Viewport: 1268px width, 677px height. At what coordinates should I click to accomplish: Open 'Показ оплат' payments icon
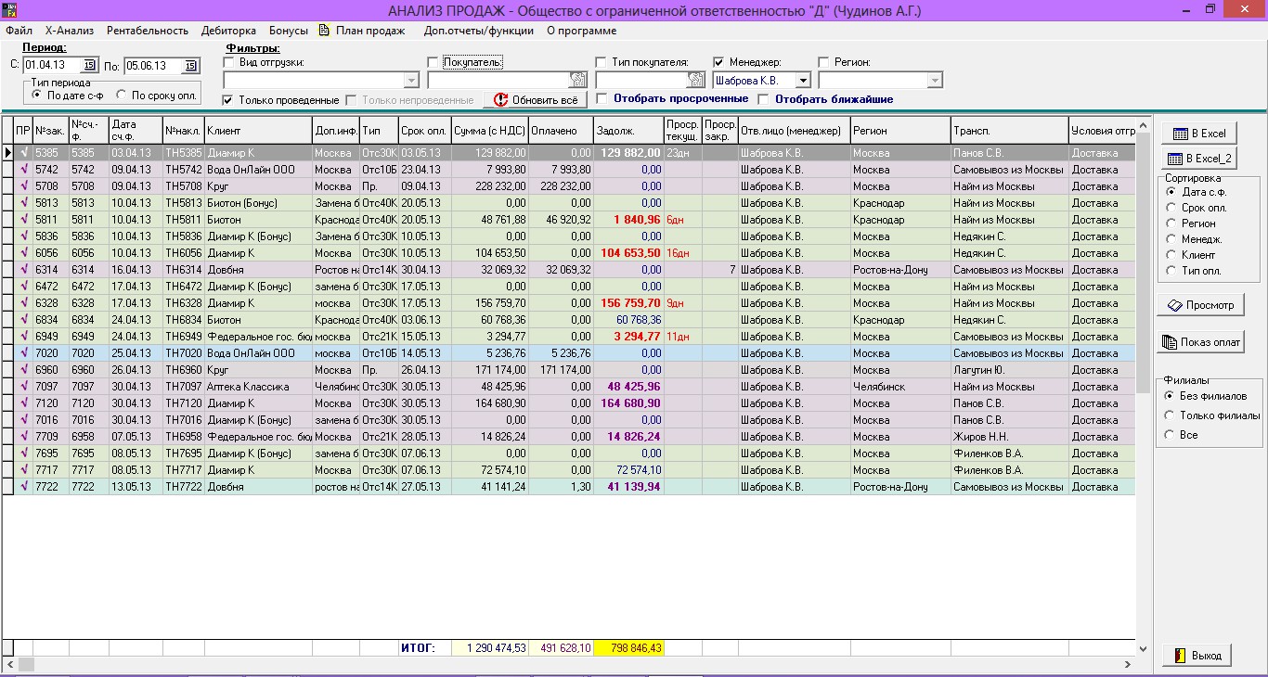coord(1170,342)
